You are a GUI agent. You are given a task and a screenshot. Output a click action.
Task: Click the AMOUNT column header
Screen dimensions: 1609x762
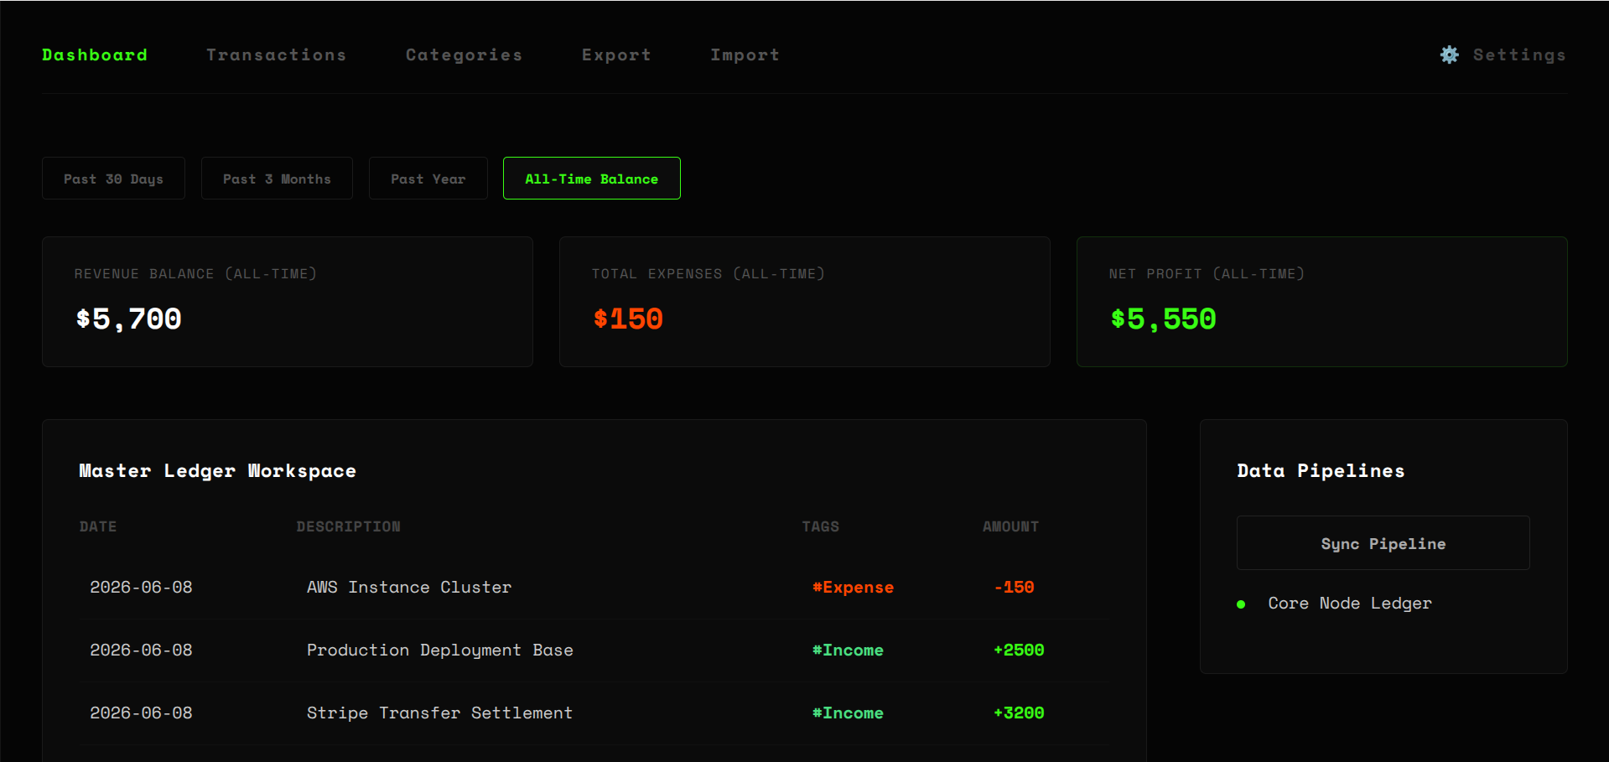pos(1010,526)
